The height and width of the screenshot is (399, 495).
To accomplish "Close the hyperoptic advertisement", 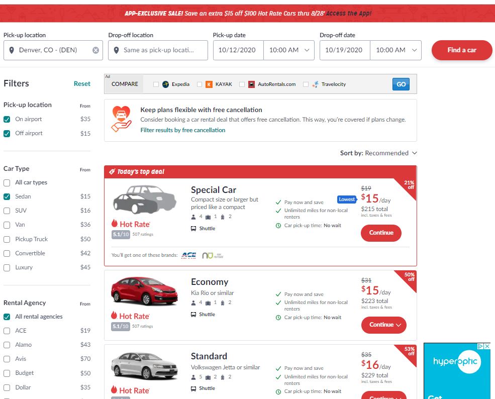I will [487, 346].
